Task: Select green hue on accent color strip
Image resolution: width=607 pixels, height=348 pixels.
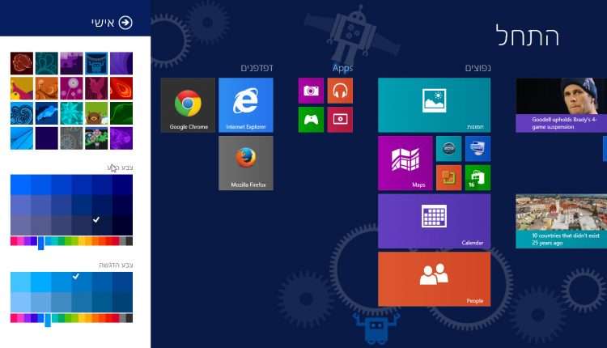Action: coord(68,318)
